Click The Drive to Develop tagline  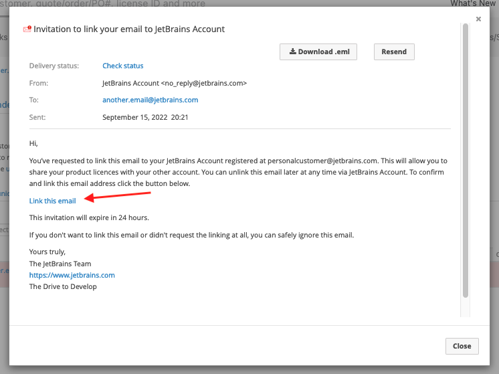click(63, 286)
